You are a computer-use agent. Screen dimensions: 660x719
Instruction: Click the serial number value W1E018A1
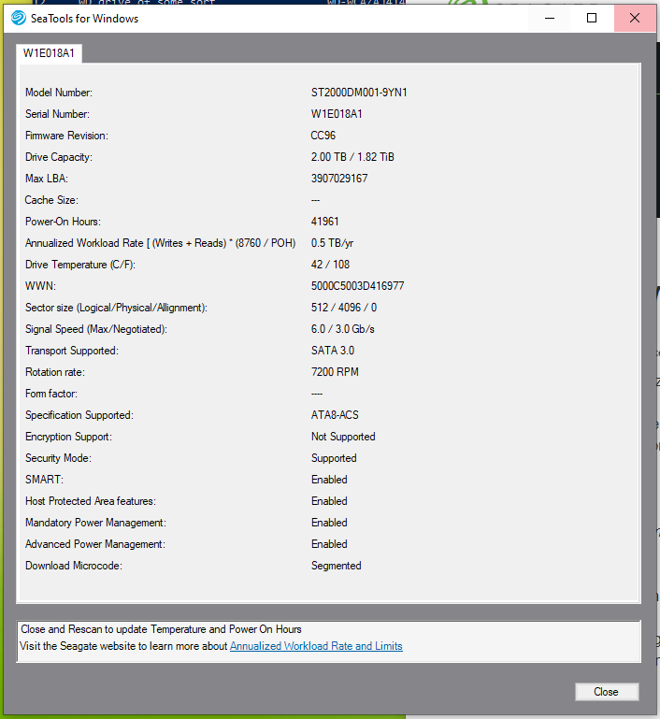pyautogui.click(x=337, y=114)
